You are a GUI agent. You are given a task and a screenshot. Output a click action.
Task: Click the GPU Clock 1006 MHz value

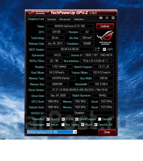click(x=53, y=101)
